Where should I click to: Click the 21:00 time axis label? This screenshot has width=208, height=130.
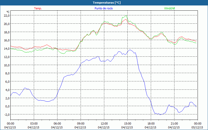174,124
